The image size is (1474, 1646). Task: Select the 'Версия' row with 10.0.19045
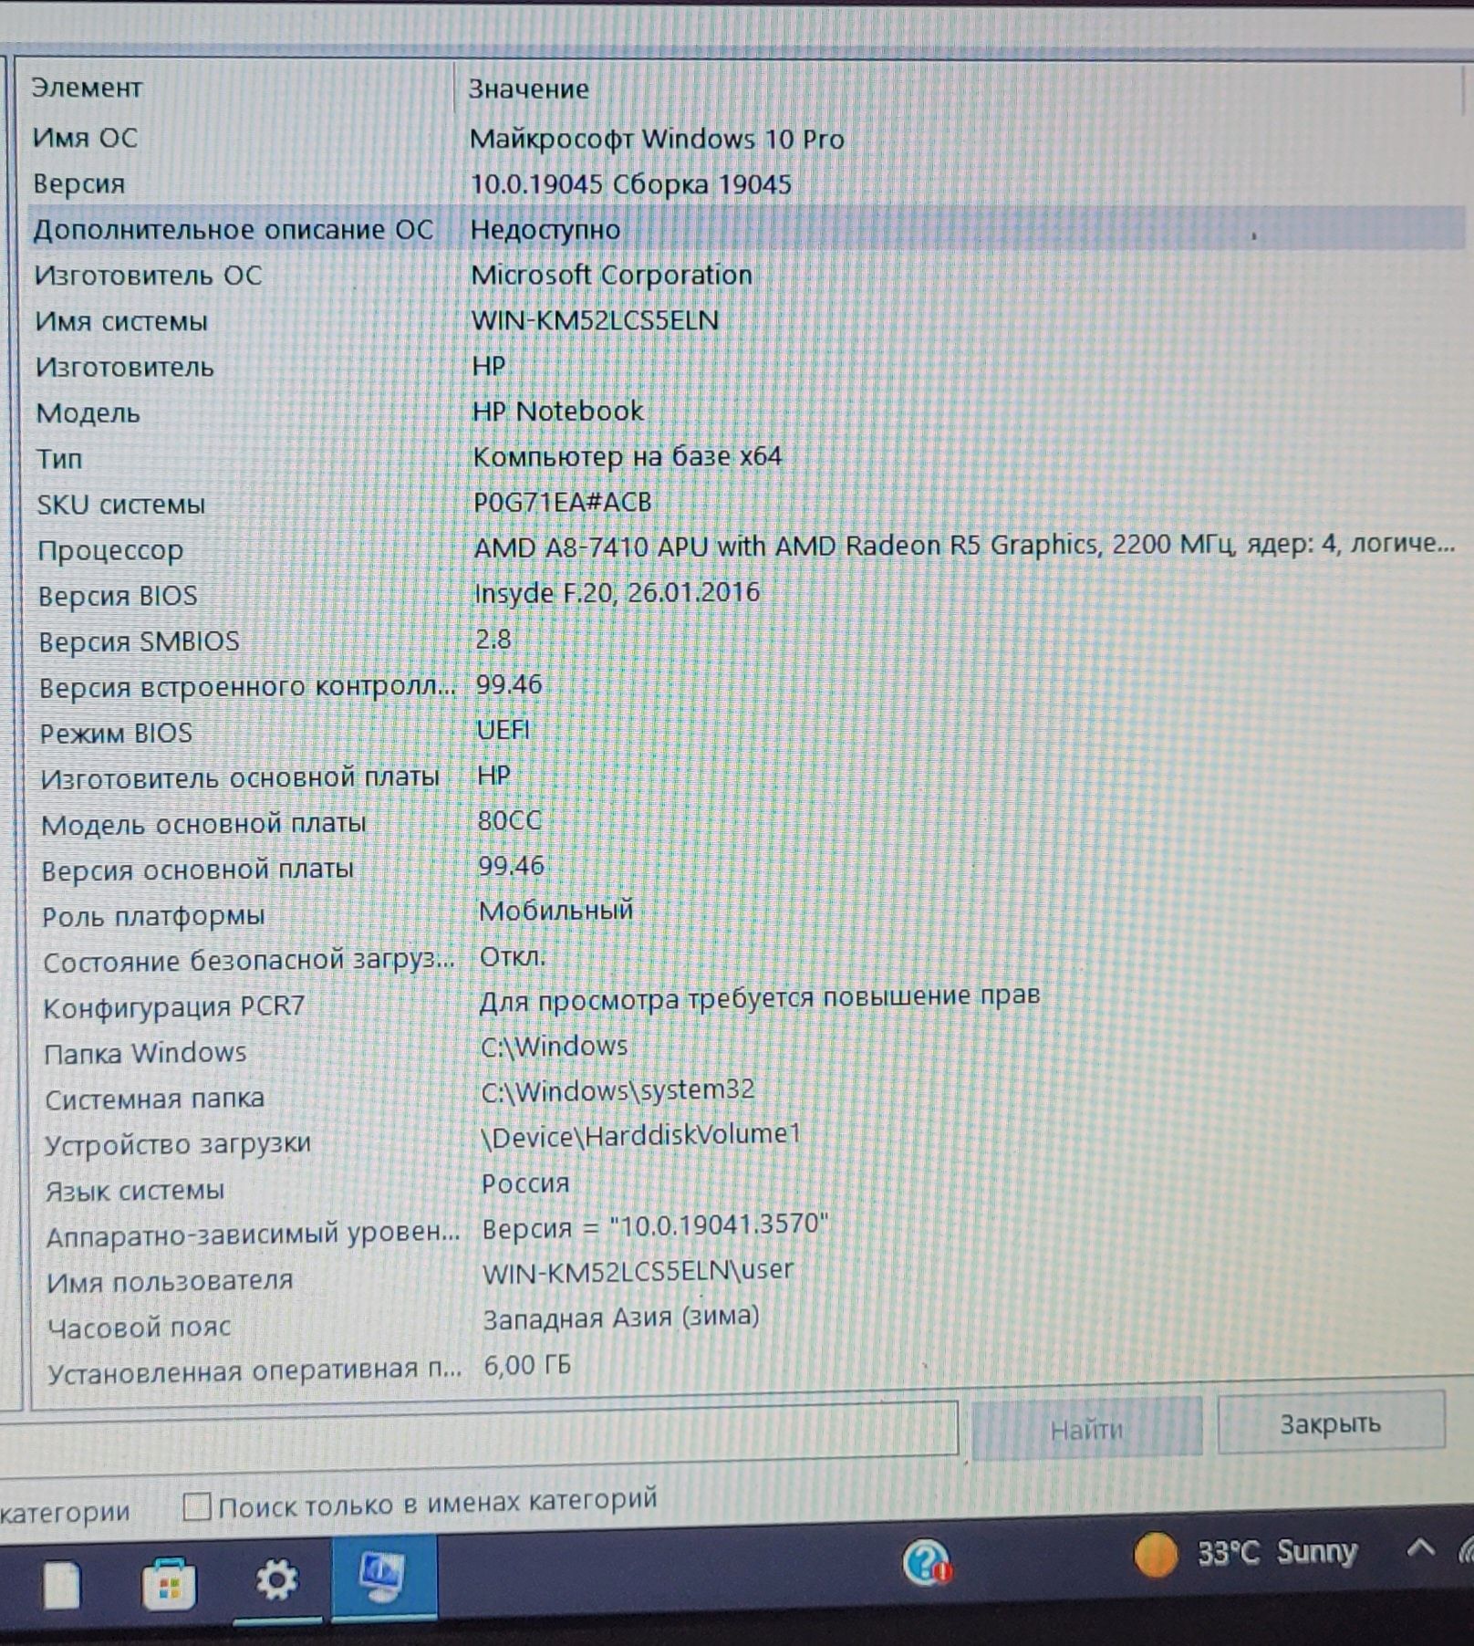click(x=746, y=183)
